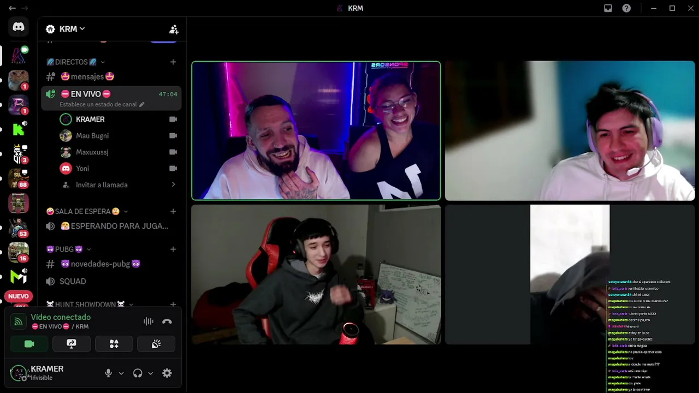Screen dimensions: 699x393
Task: Open the server showing 88 notifications
Action: (19, 178)
